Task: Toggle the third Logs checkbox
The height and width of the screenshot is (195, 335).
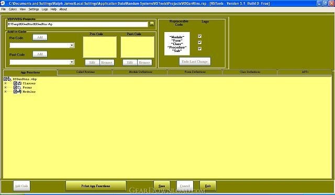Action: click(x=199, y=49)
